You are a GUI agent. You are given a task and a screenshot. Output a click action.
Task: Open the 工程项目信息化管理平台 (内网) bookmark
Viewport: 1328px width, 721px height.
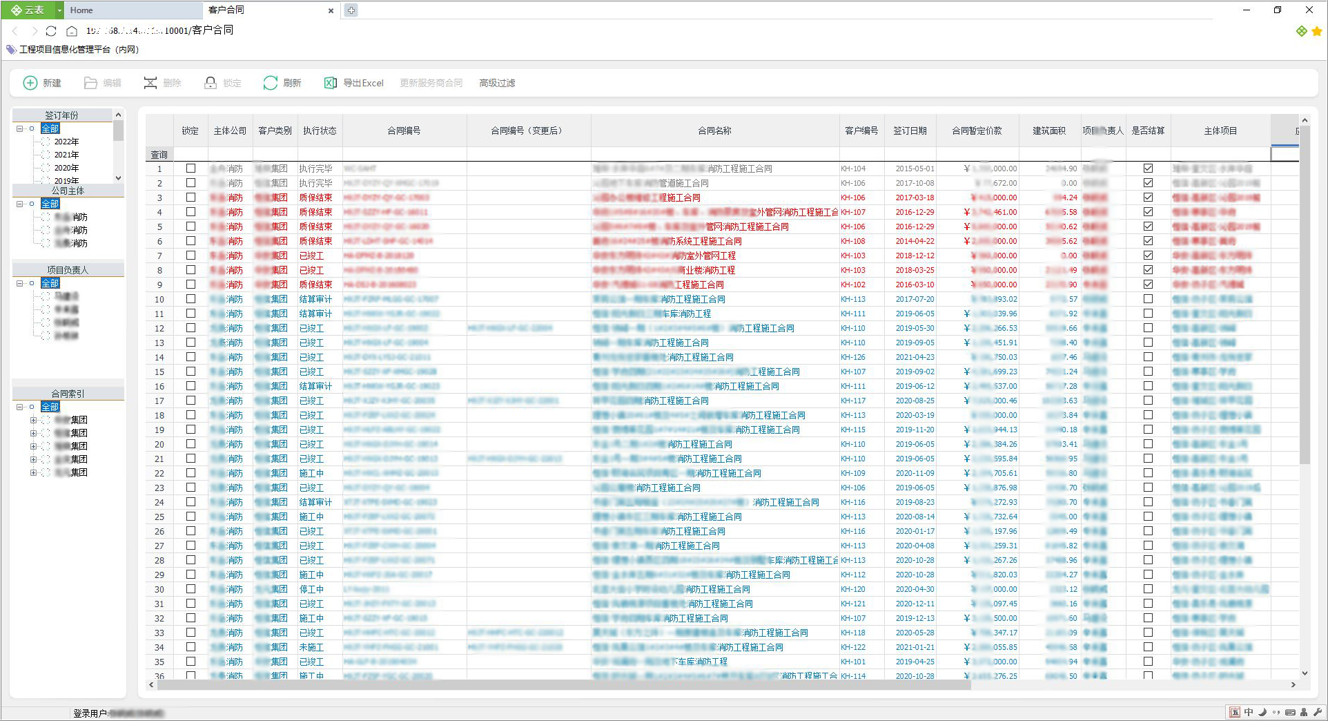pos(79,50)
